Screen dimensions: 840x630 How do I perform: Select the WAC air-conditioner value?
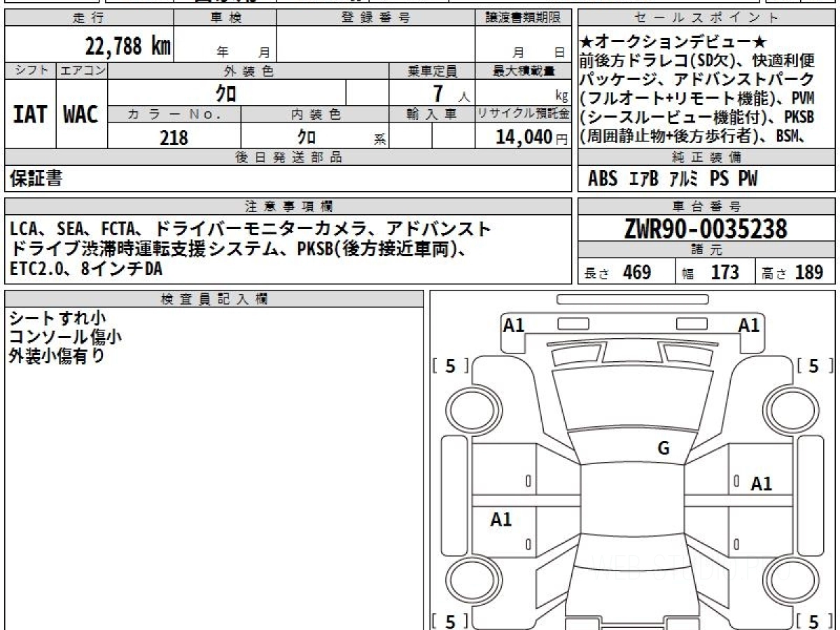[81, 115]
